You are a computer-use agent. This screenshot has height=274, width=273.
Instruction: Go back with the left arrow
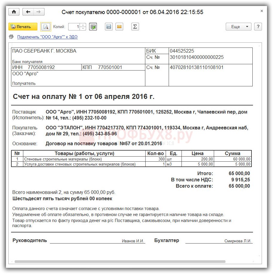point(28,12)
